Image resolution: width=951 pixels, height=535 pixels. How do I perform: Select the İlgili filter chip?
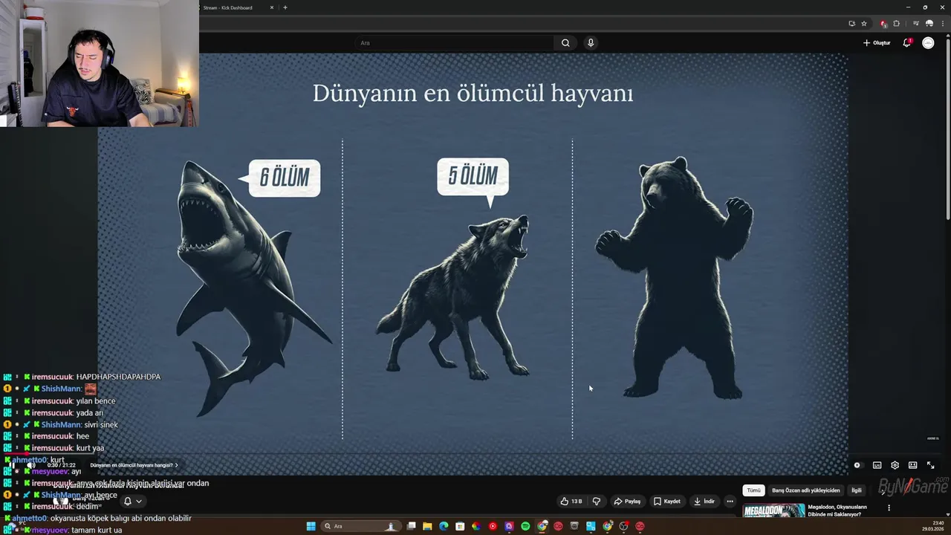coord(857,490)
